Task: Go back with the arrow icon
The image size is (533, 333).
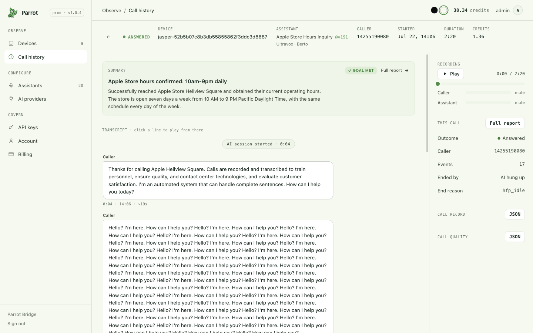Action: coord(108,37)
